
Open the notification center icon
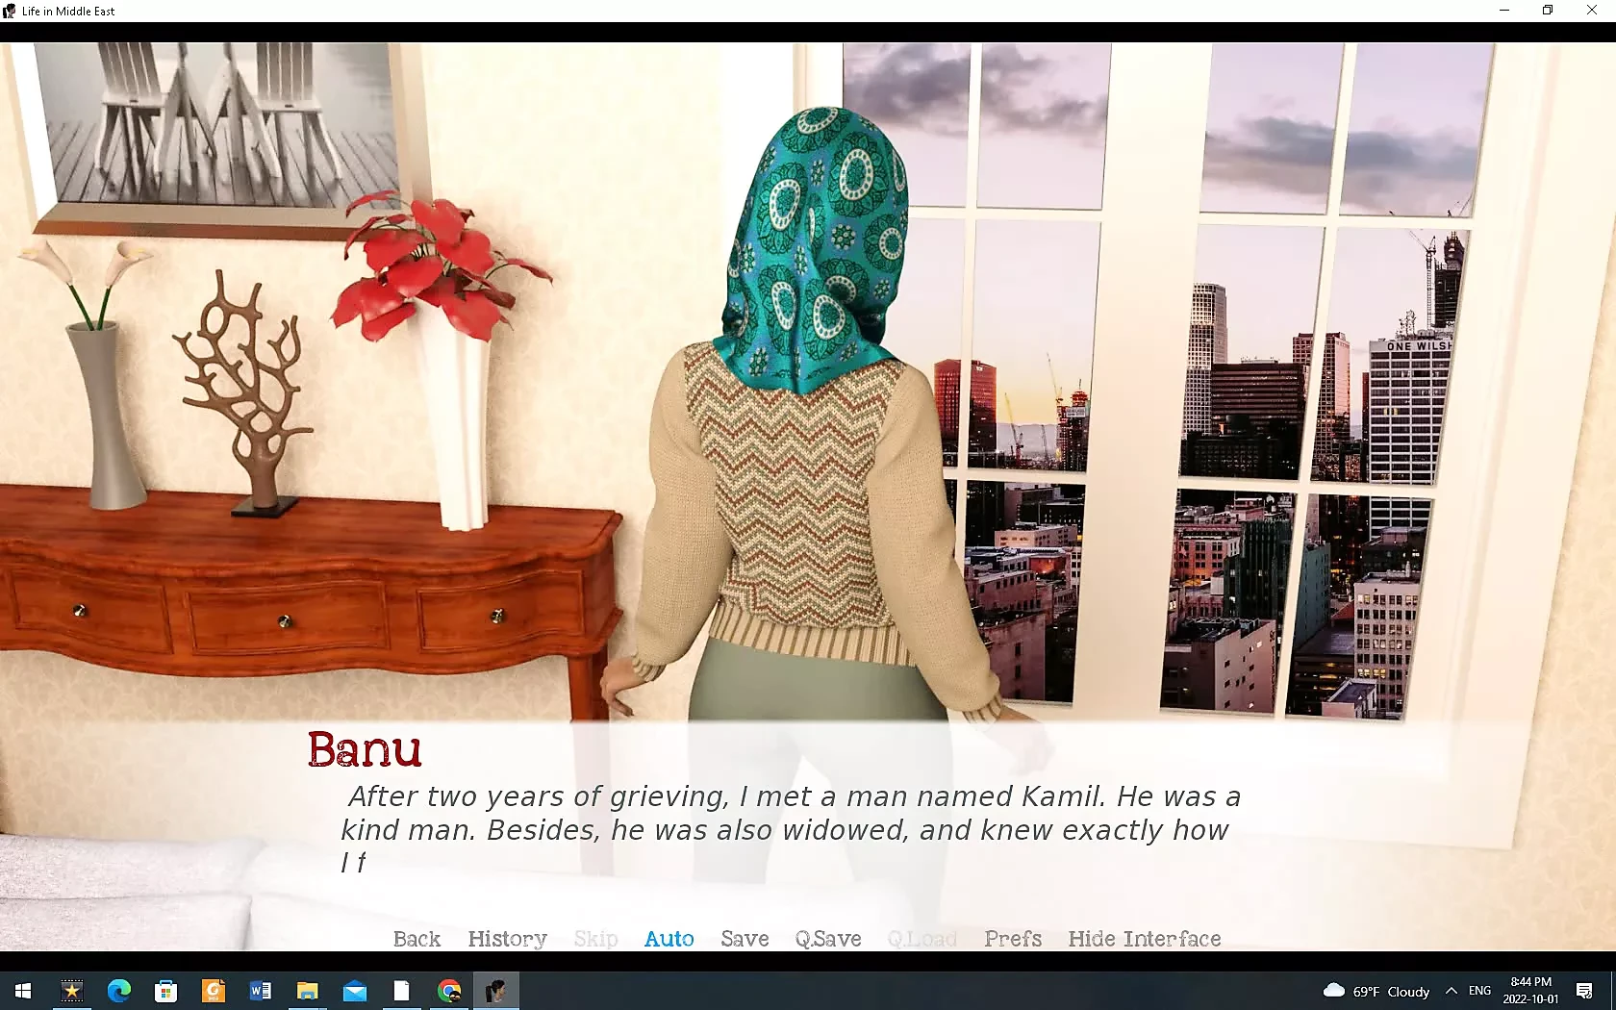(1584, 991)
